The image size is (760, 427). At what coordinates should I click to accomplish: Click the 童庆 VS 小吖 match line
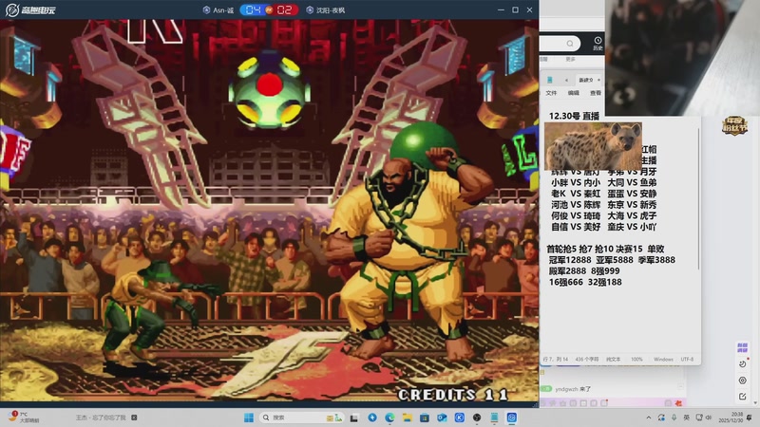coord(632,227)
